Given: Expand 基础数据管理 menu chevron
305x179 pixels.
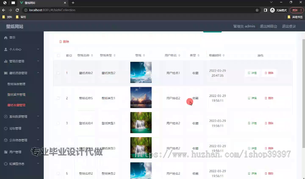Looking at the screenshot, I should click(x=38, y=116).
